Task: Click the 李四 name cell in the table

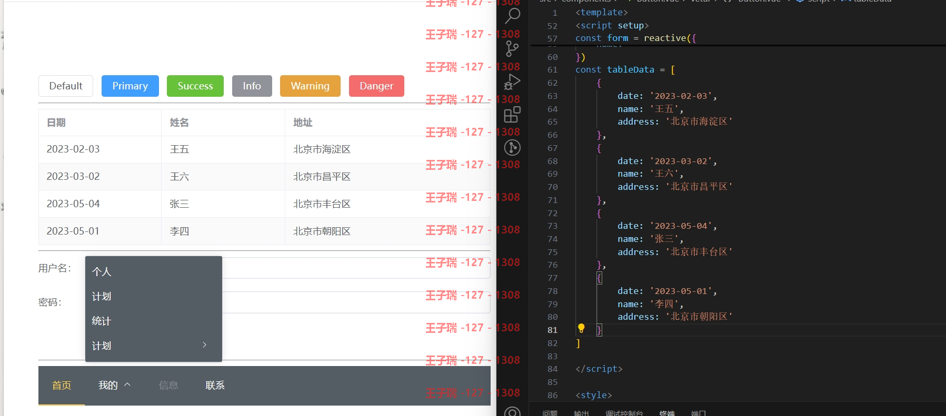Action: 223,231
